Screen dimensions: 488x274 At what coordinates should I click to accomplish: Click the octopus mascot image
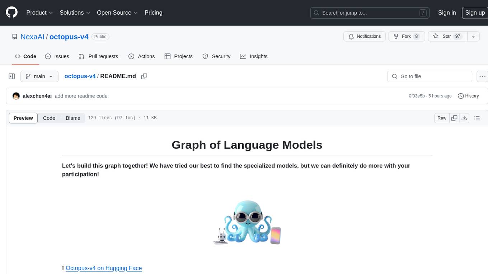point(247,222)
